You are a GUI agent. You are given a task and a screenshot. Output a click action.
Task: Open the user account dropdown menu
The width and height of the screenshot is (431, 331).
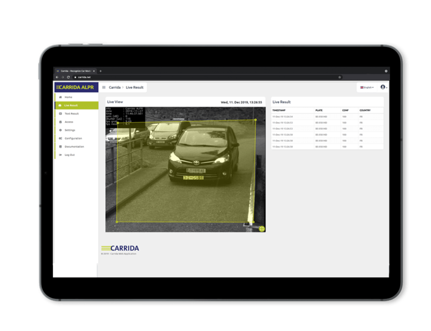(x=384, y=87)
